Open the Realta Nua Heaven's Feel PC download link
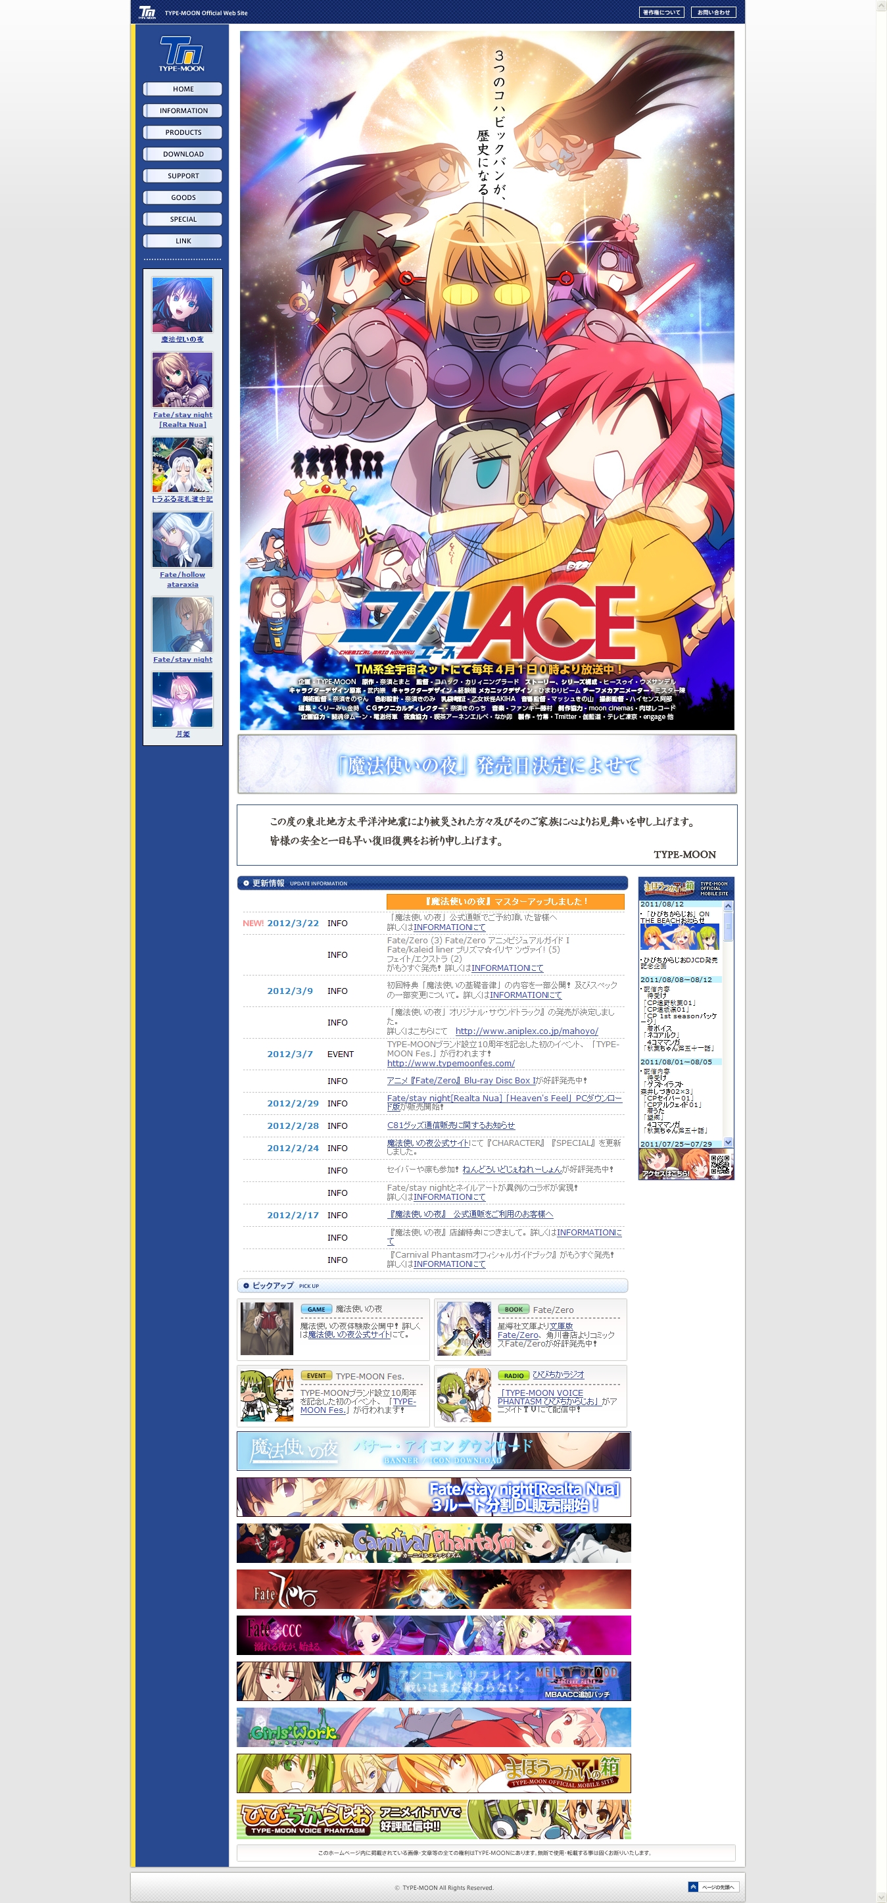 point(504,1102)
